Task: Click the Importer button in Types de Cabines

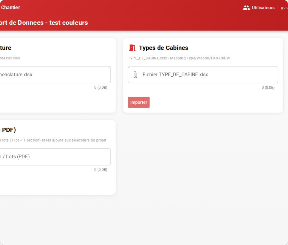Action: [x=139, y=102]
